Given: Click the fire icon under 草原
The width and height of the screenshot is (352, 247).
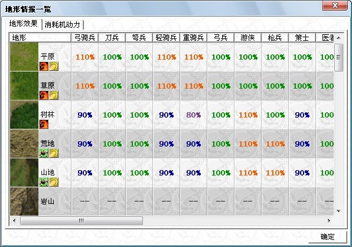Looking at the screenshot, I should pos(44,95).
